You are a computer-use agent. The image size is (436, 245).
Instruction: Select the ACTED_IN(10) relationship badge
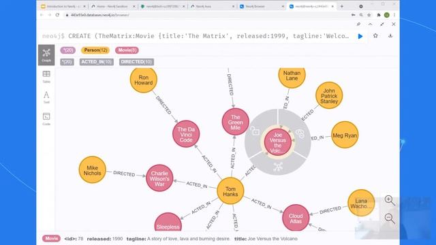click(97, 62)
